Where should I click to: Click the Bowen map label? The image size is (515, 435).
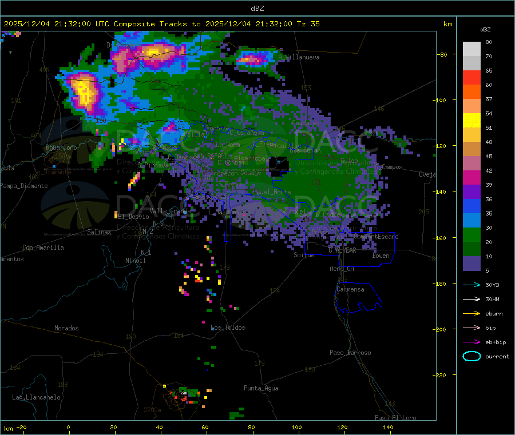click(x=381, y=256)
